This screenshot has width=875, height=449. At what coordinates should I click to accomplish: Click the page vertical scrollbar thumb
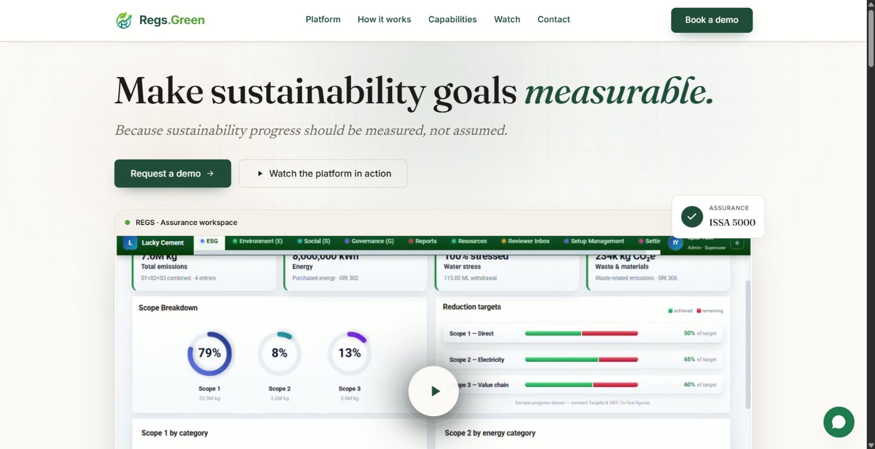[x=871, y=38]
